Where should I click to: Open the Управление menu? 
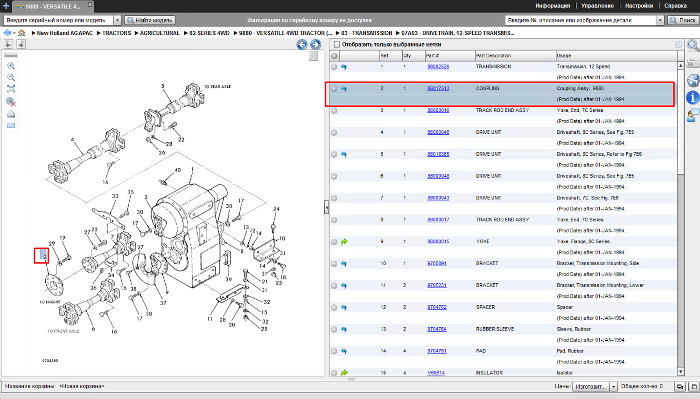pyautogui.click(x=597, y=6)
